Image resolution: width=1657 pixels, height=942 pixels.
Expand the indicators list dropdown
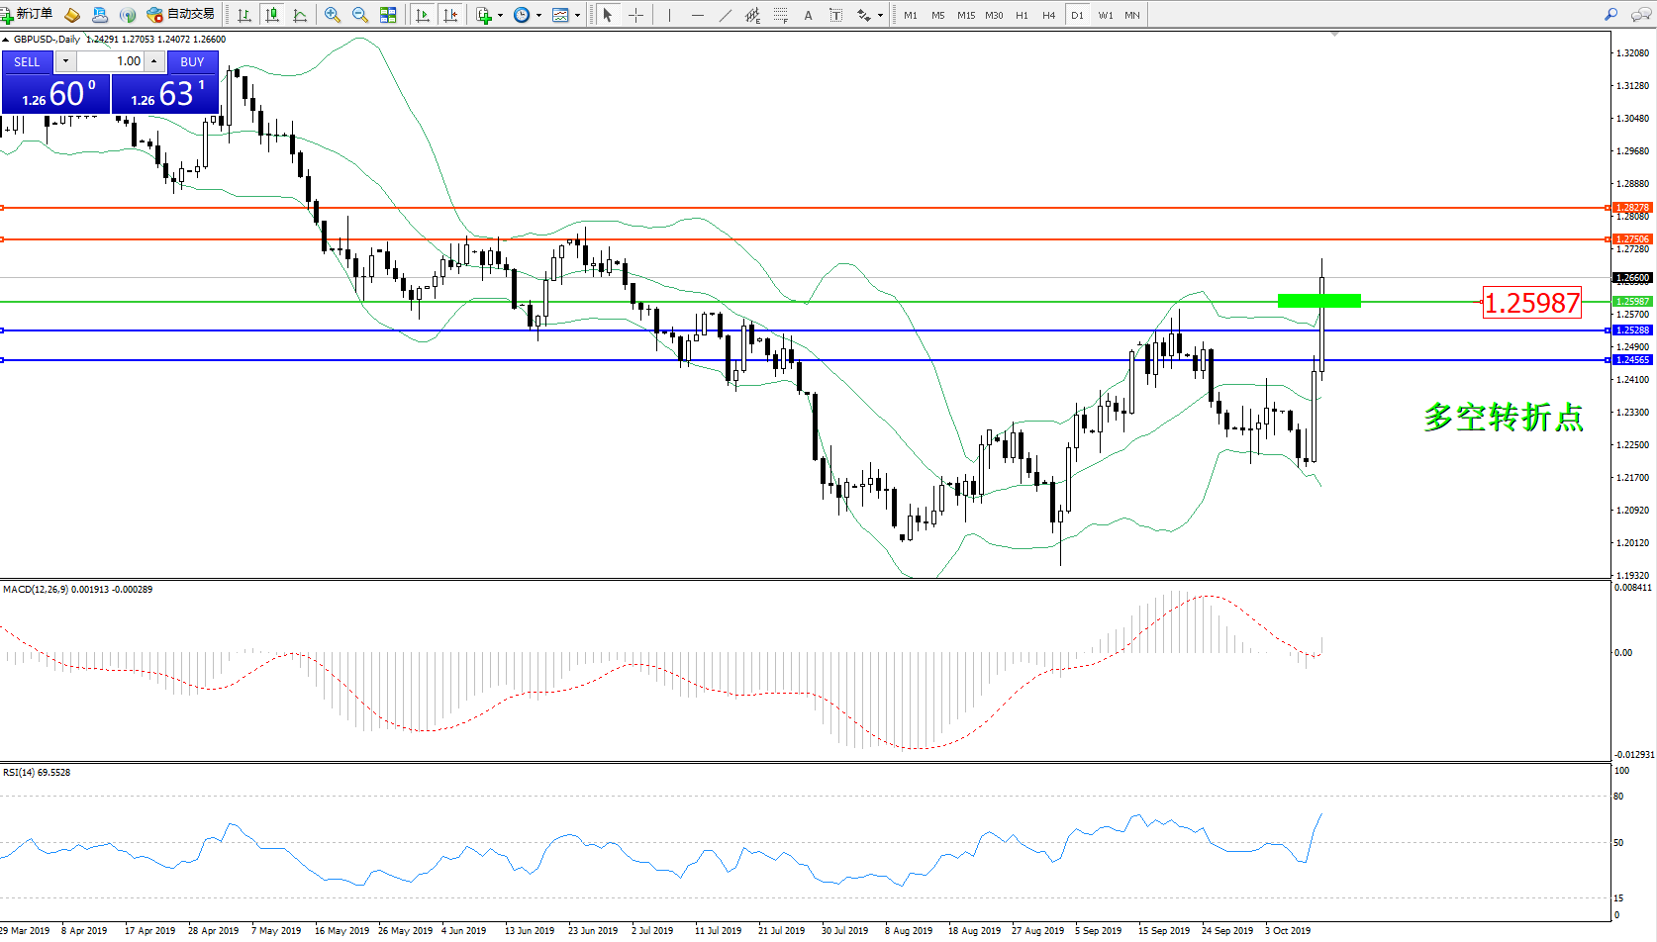500,15
